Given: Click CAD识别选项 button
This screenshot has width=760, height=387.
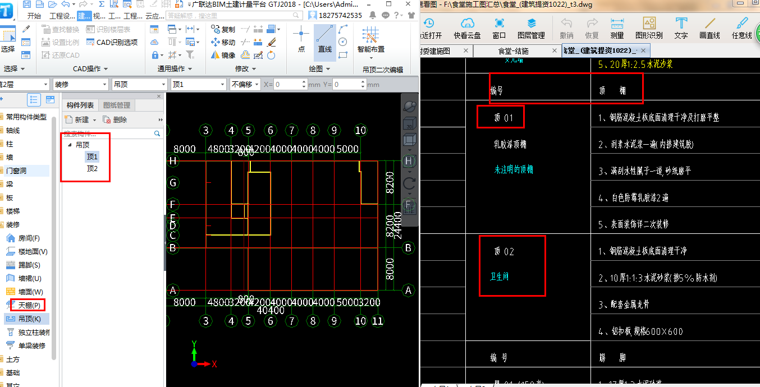Looking at the screenshot, I should 112,42.
